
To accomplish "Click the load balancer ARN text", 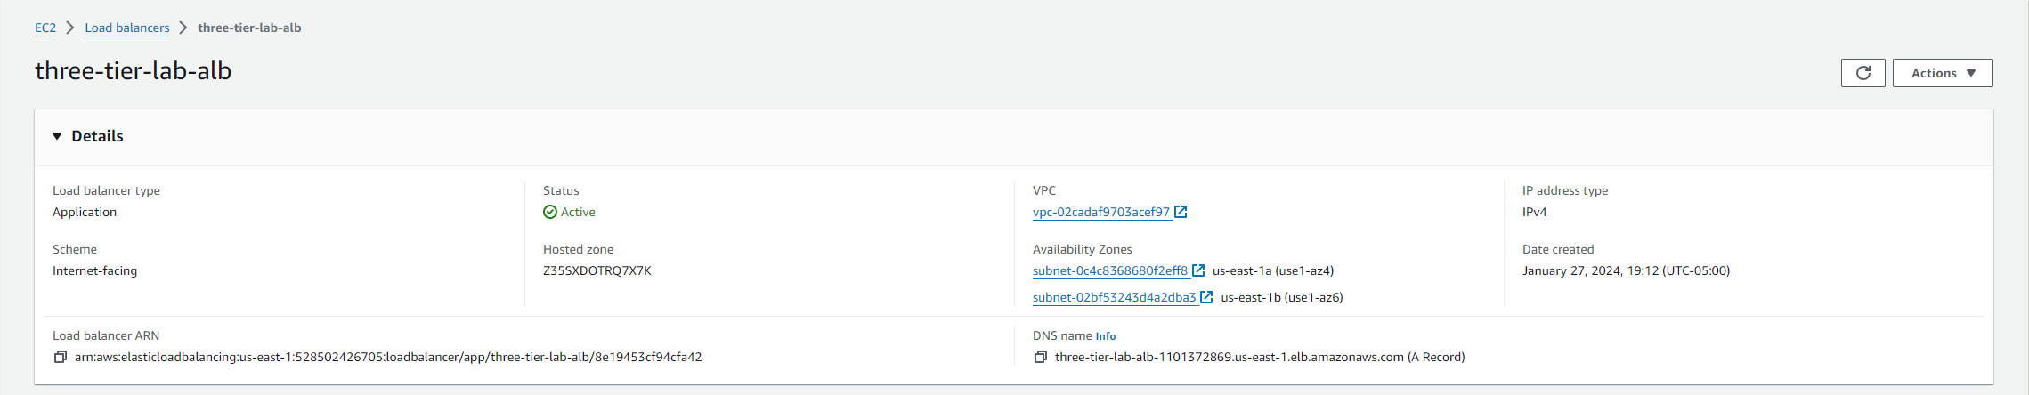I will pyautogui.click(x=388, y=357).
